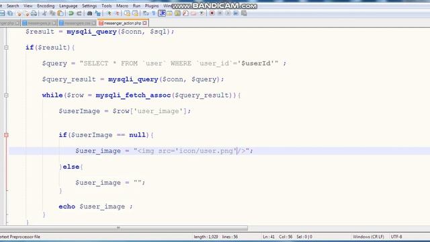Click the length : 1,029 status field

206,237
